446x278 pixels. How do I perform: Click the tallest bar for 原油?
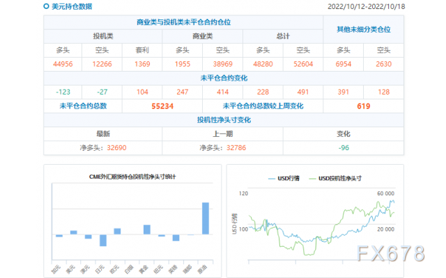[x=206, y=218]
